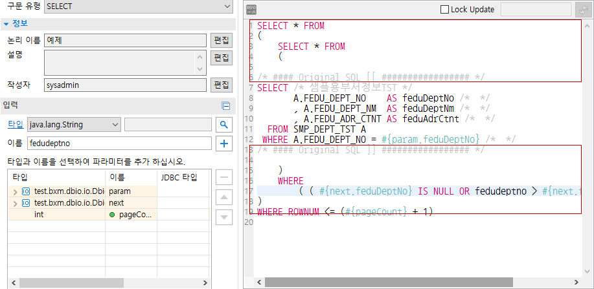The image size is (594, 289).
Task: Click #{pageCount} in the ROWNUM line
Action: tap(376, 211)
